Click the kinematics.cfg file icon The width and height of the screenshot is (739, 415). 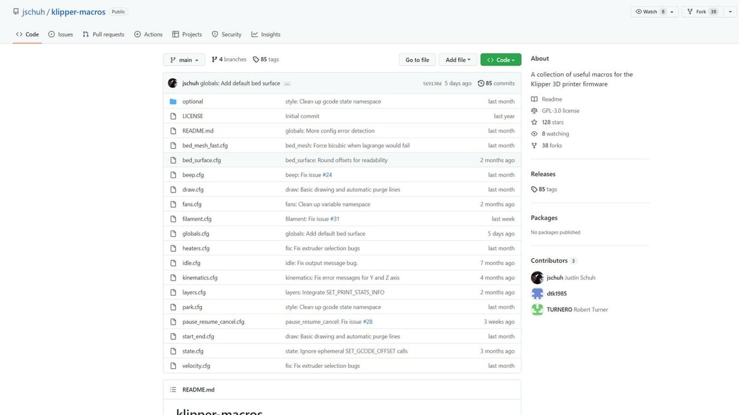coord(173,278)
